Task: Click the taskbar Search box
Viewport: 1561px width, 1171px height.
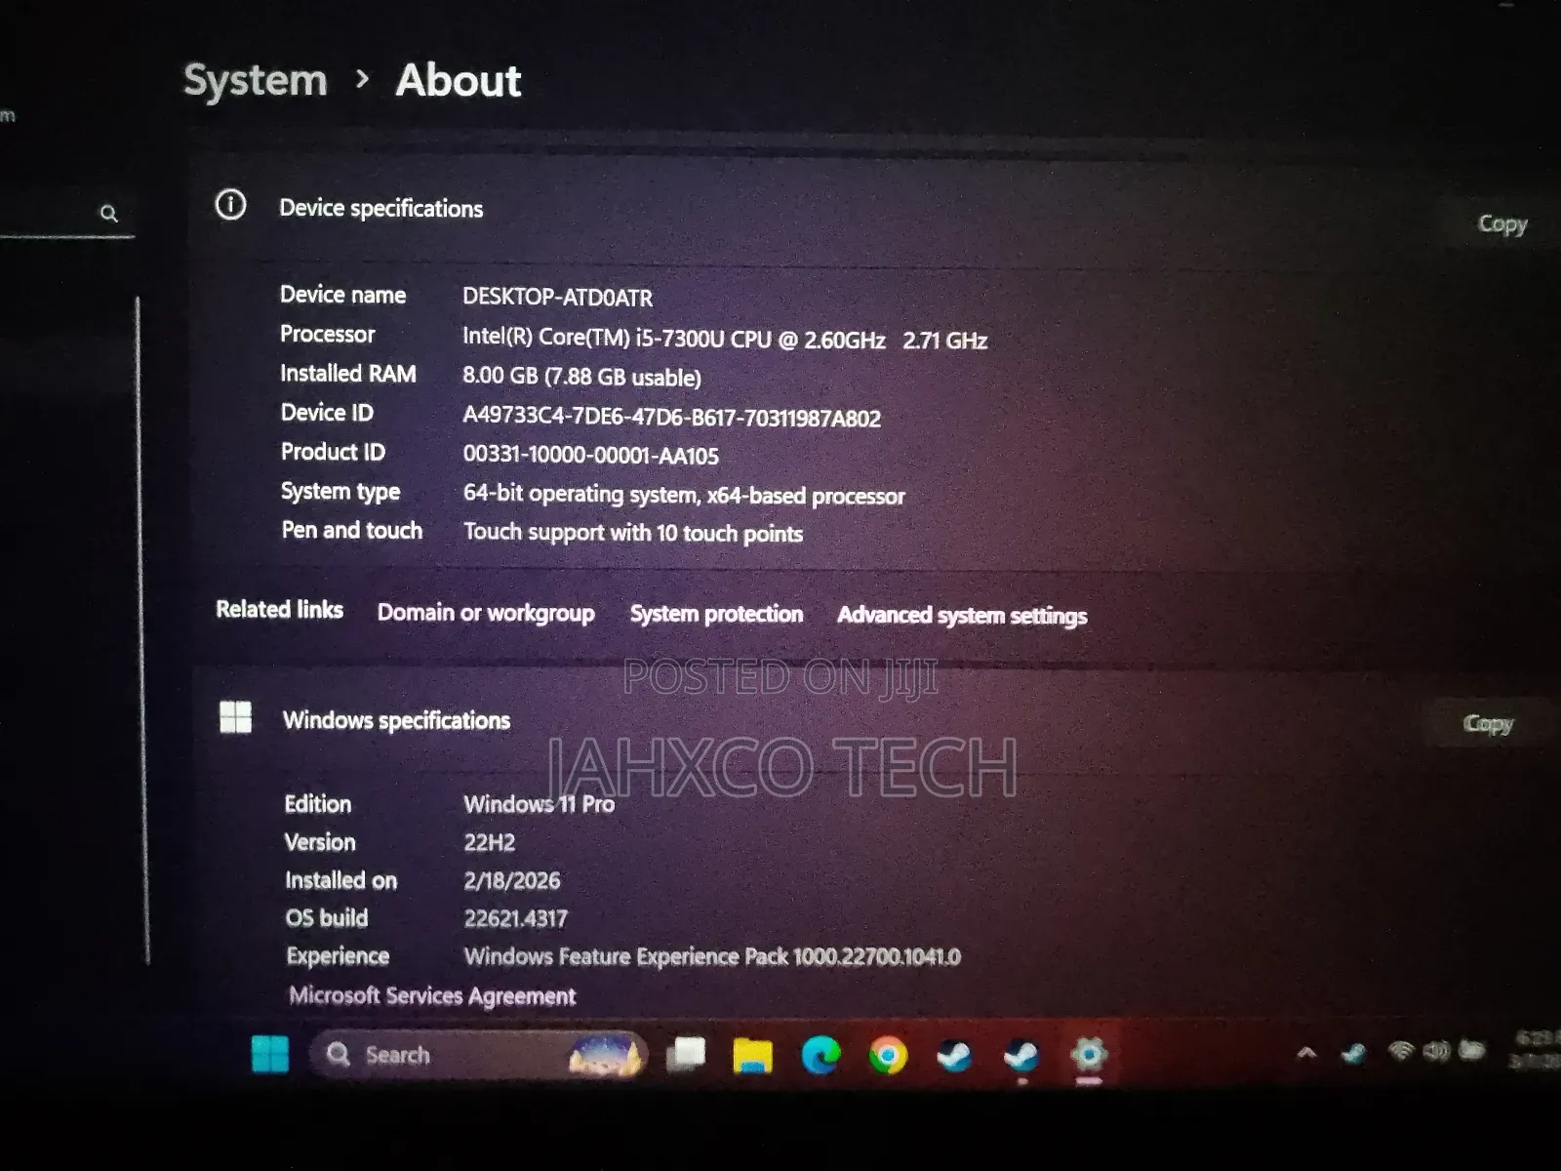Action: [x=478, y=1055]
